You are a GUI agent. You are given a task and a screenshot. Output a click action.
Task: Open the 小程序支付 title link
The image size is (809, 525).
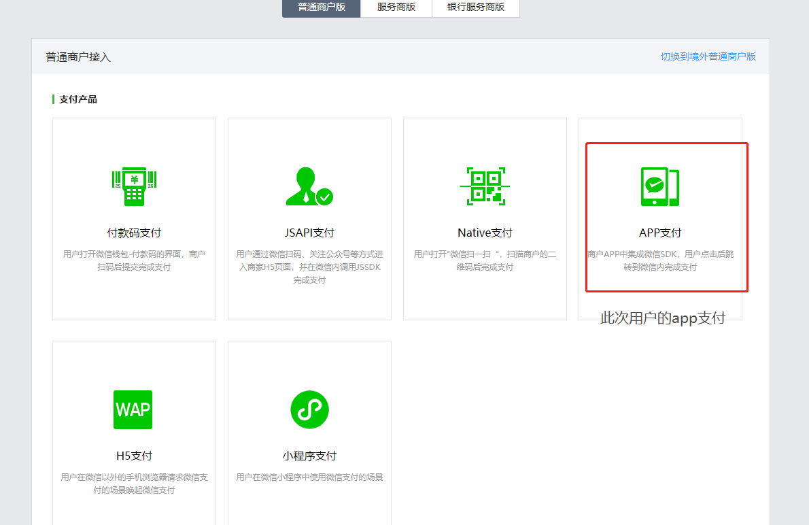pos(309,456)
